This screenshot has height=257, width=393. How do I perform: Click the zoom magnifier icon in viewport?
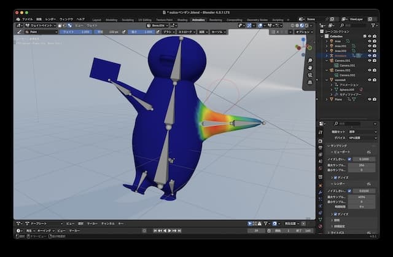311,59
